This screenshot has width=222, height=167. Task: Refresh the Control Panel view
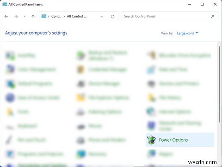tap(113, 17)
